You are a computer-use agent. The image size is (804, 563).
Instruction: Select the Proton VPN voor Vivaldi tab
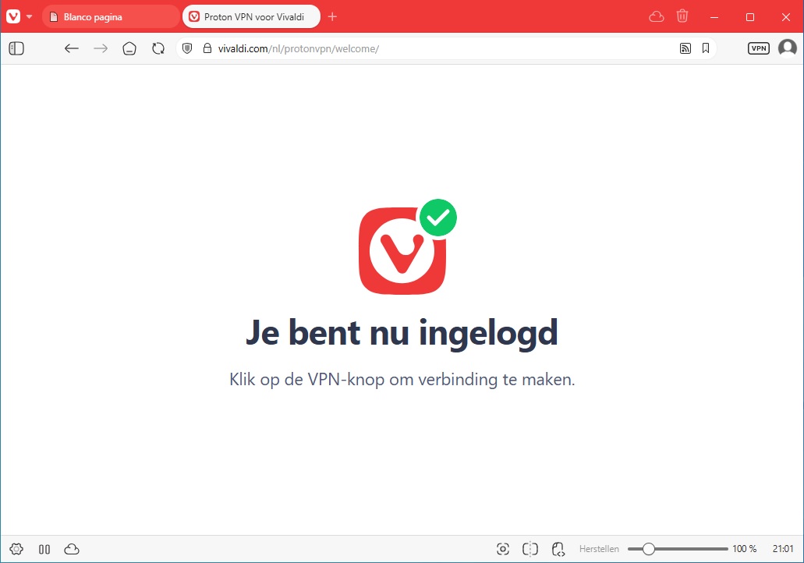point(251,16)
